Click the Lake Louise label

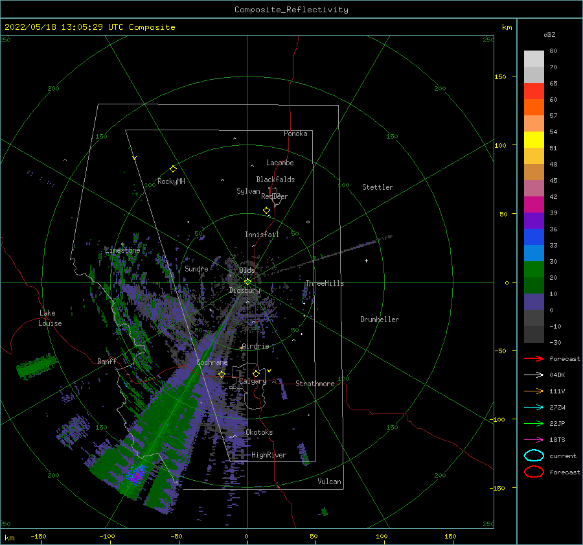coord(50,318)
